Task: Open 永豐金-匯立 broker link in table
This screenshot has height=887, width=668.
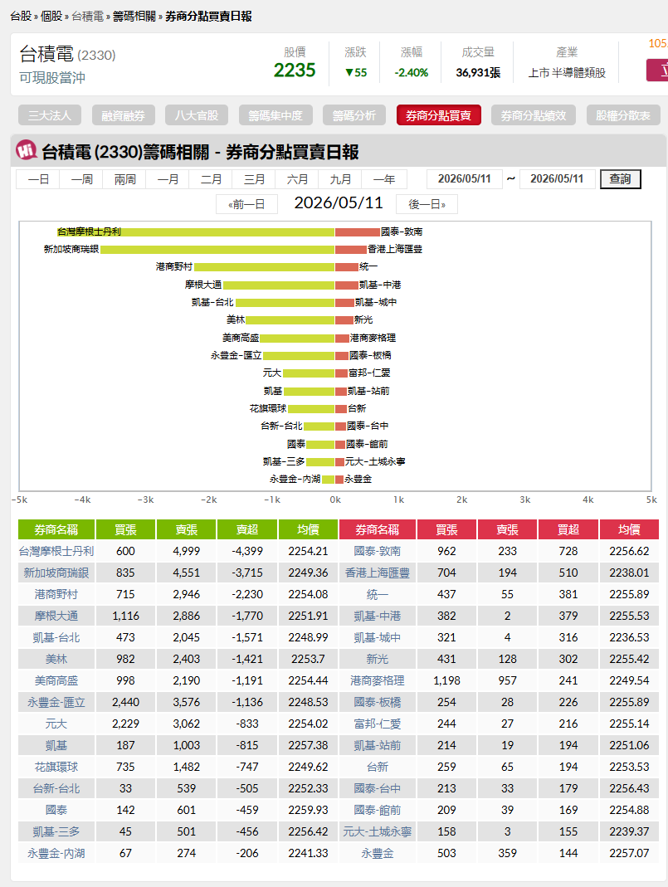Action: coord(56,702)
